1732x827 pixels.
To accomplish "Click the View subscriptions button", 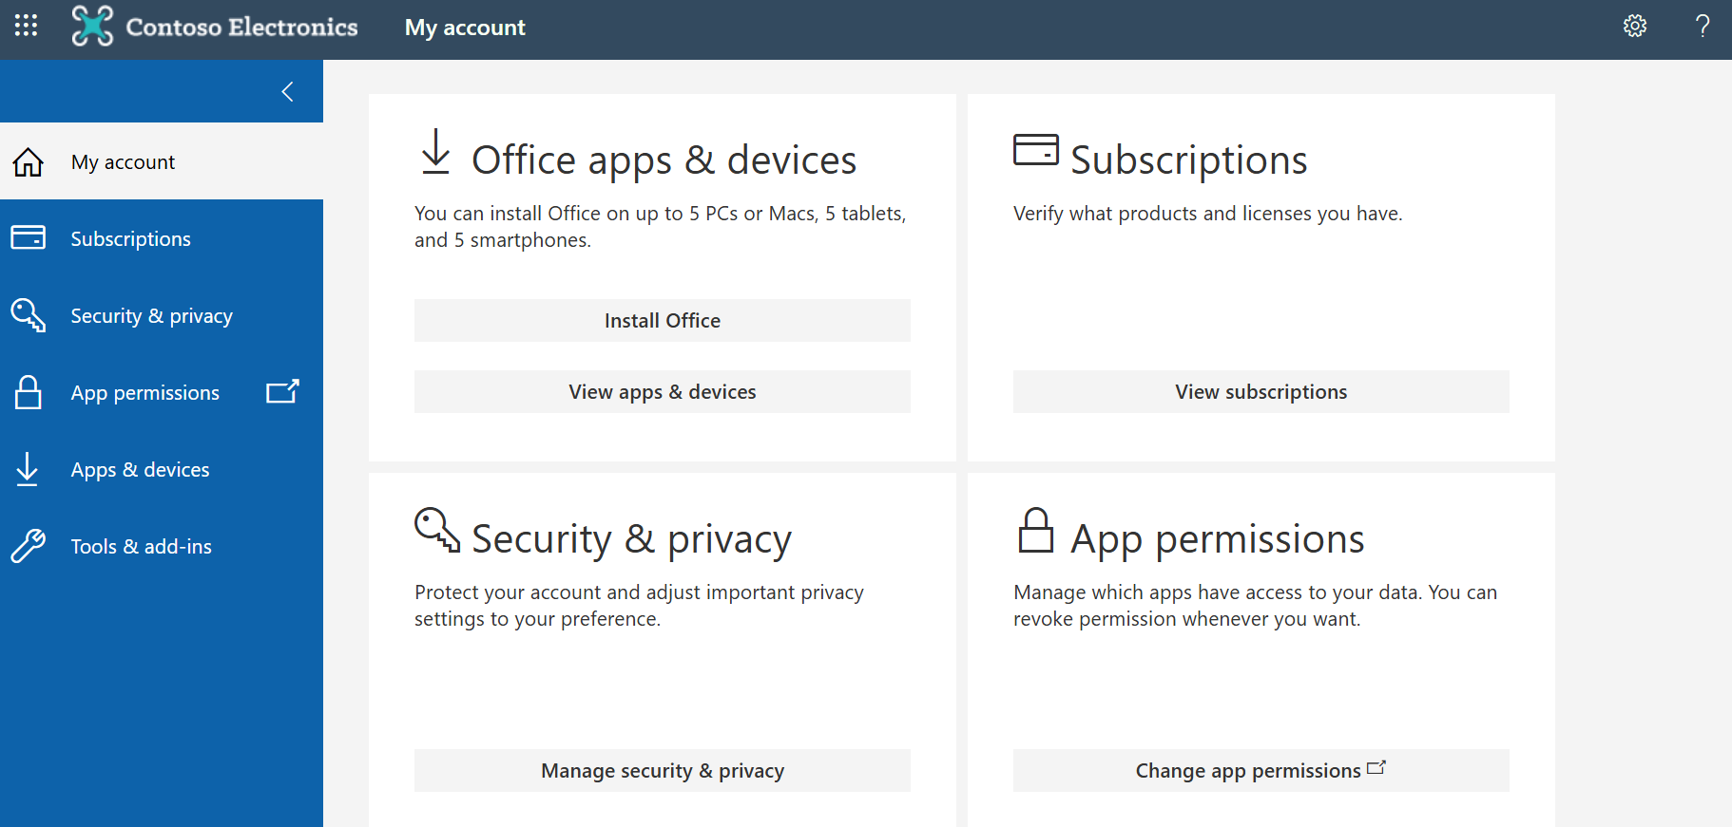I will [1261, 392].
